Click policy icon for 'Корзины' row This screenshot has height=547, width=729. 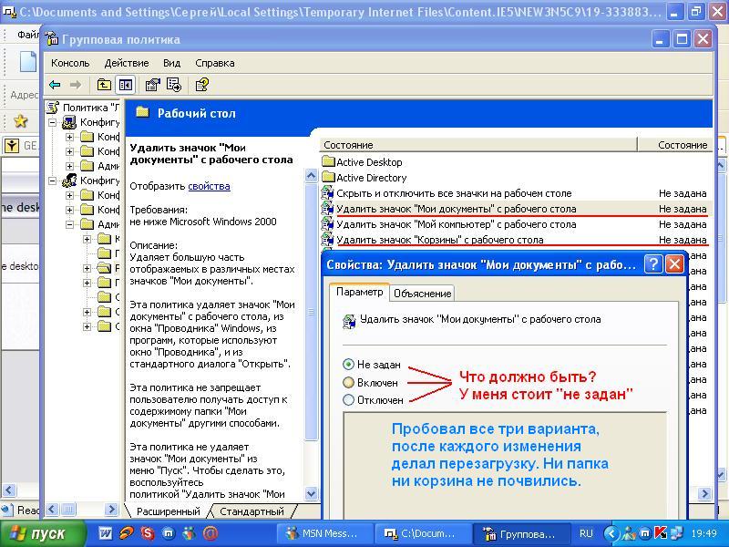328,240
